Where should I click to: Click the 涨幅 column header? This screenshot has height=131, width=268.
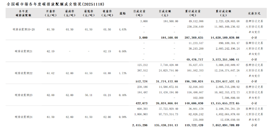(x=123, y=13)
